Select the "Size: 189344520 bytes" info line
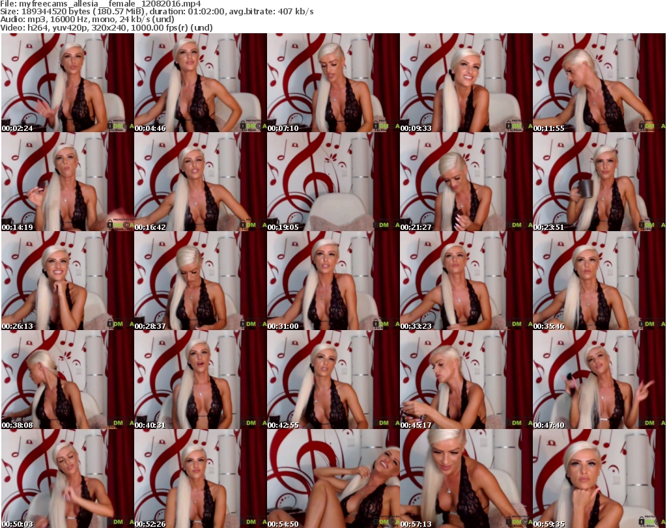667x528 pixels. click(x=157, y=12)
